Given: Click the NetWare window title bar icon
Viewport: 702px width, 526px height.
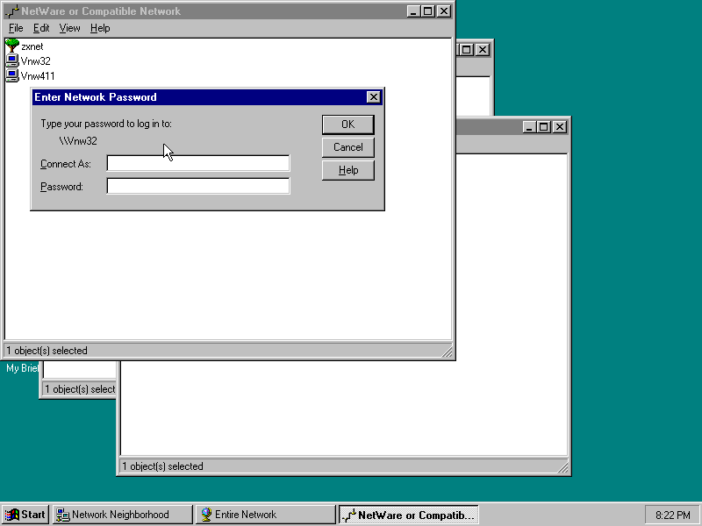Looking at the screenshot, I should coord(11,11).
